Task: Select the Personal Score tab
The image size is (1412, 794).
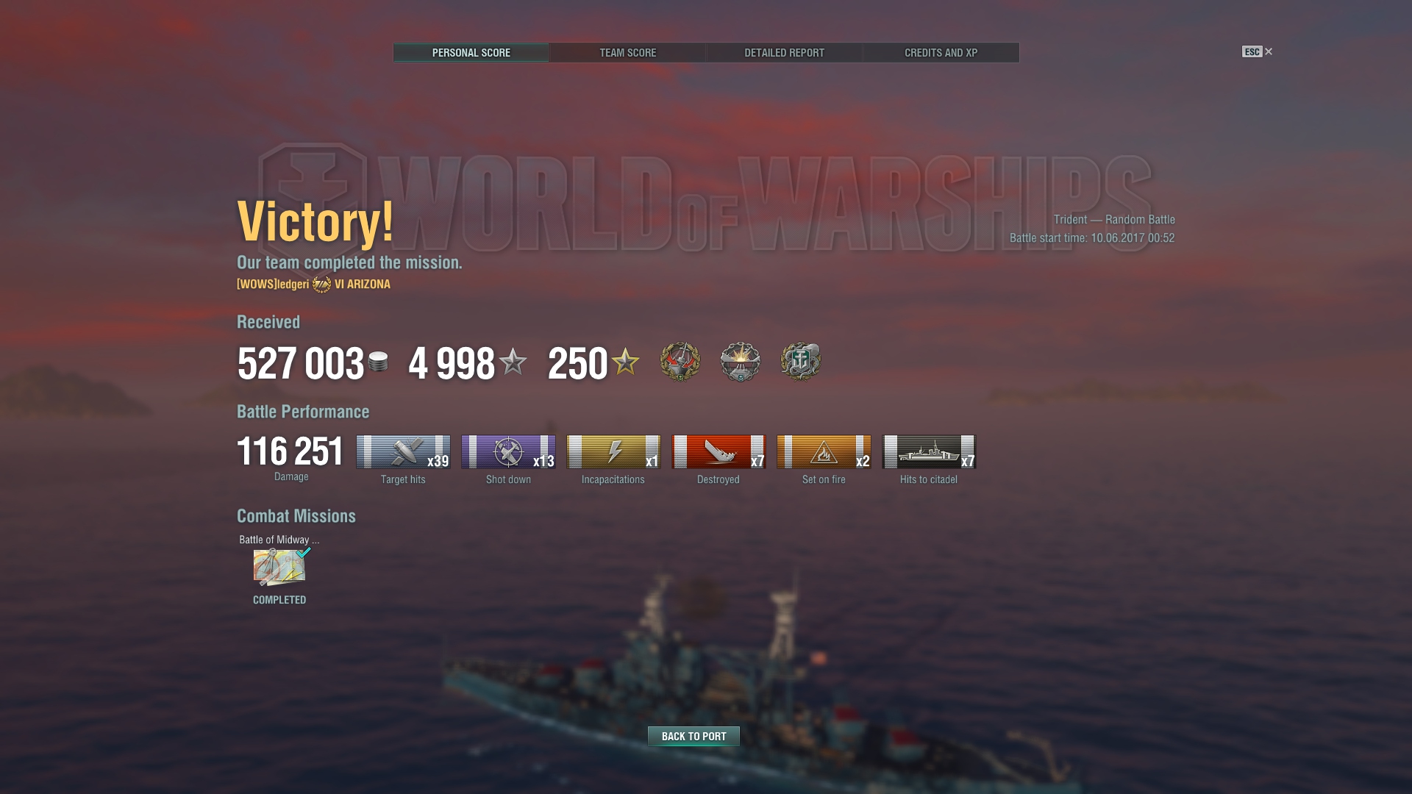Action: coord(471,53)
